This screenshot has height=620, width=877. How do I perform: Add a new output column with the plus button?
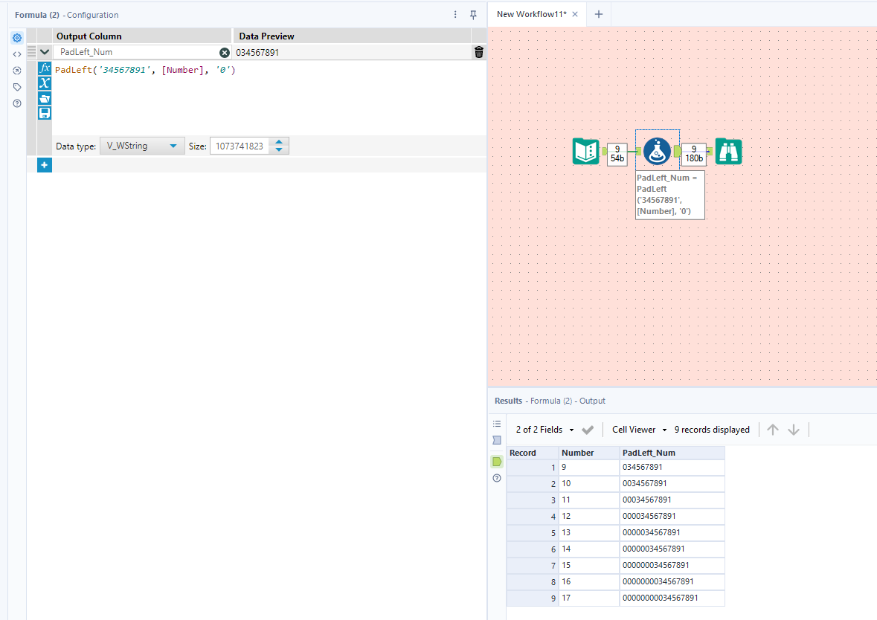click(x=44, y=164)
